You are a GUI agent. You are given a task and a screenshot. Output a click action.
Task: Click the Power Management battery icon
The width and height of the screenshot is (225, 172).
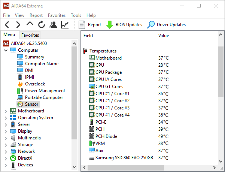(x=20, y=91)
